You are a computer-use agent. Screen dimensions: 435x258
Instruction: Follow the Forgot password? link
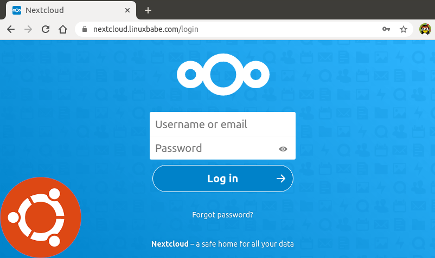pyautogui.click(x=222, y=215)
